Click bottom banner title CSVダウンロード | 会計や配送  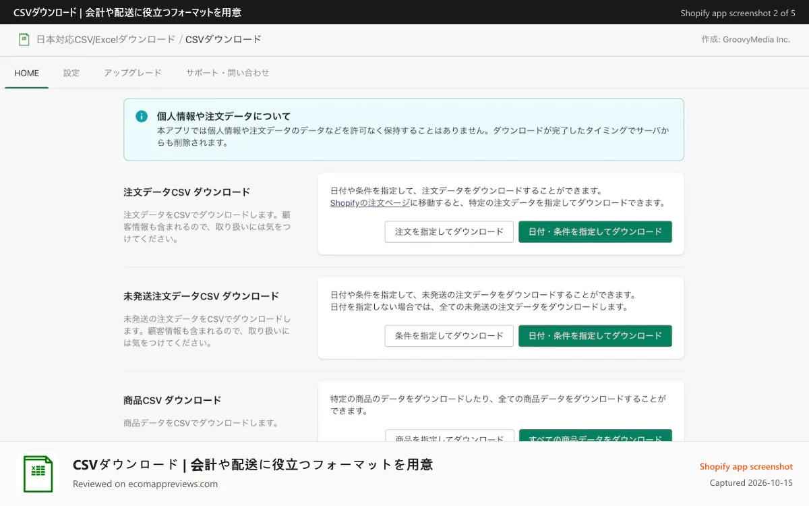tap(253, 464)
